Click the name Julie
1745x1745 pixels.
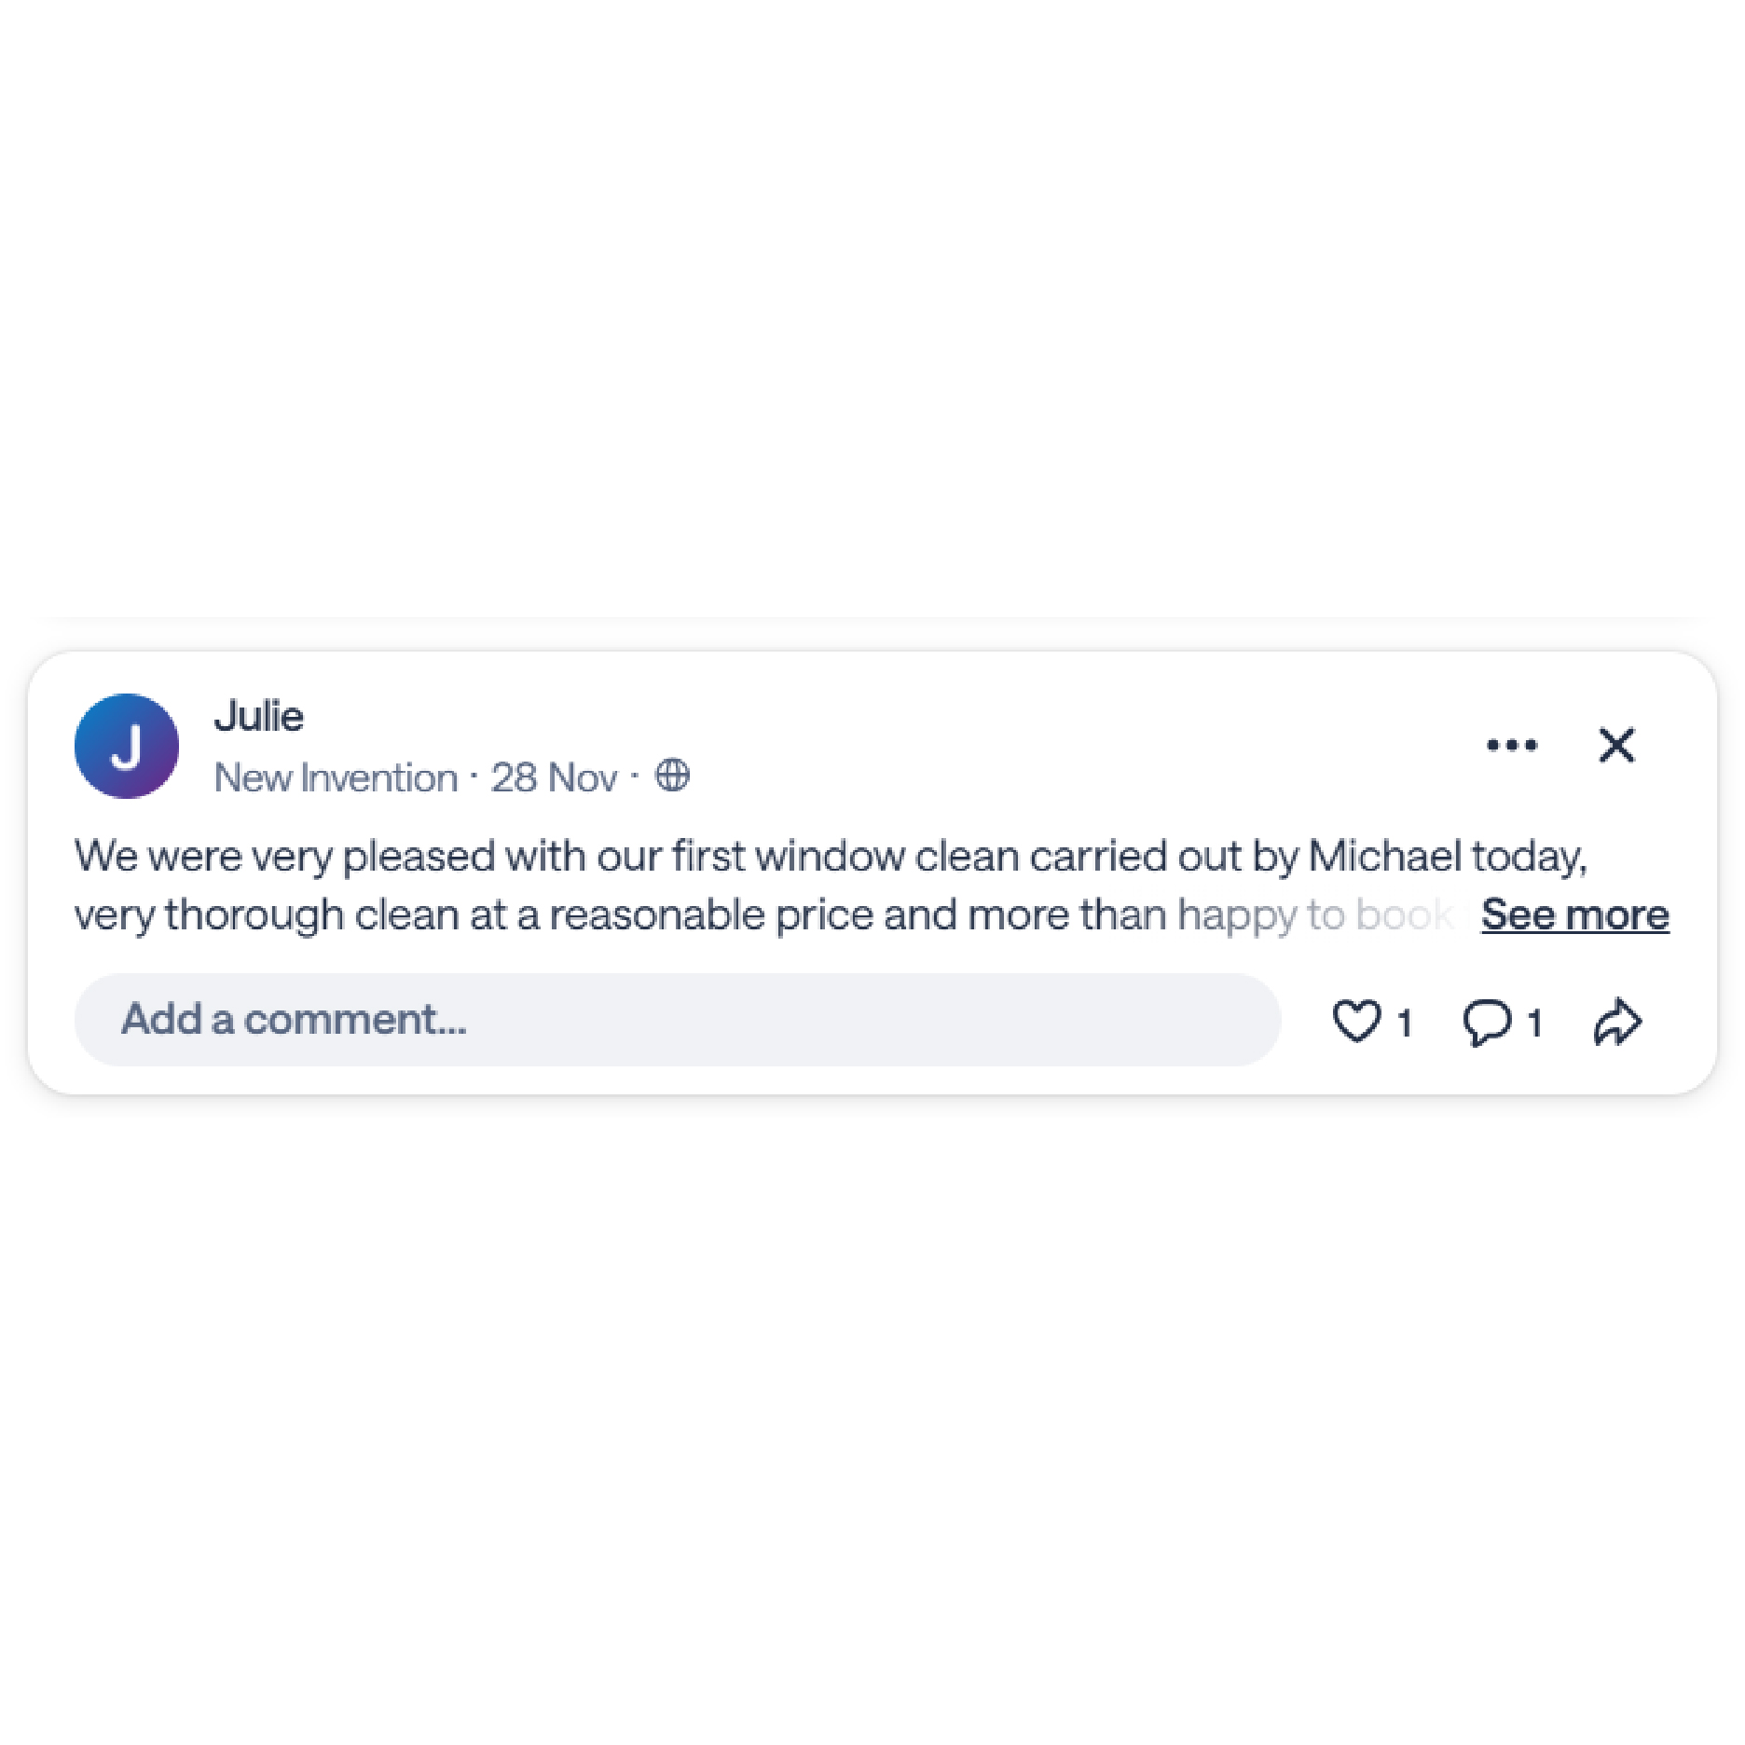click(x=259, y=717)
